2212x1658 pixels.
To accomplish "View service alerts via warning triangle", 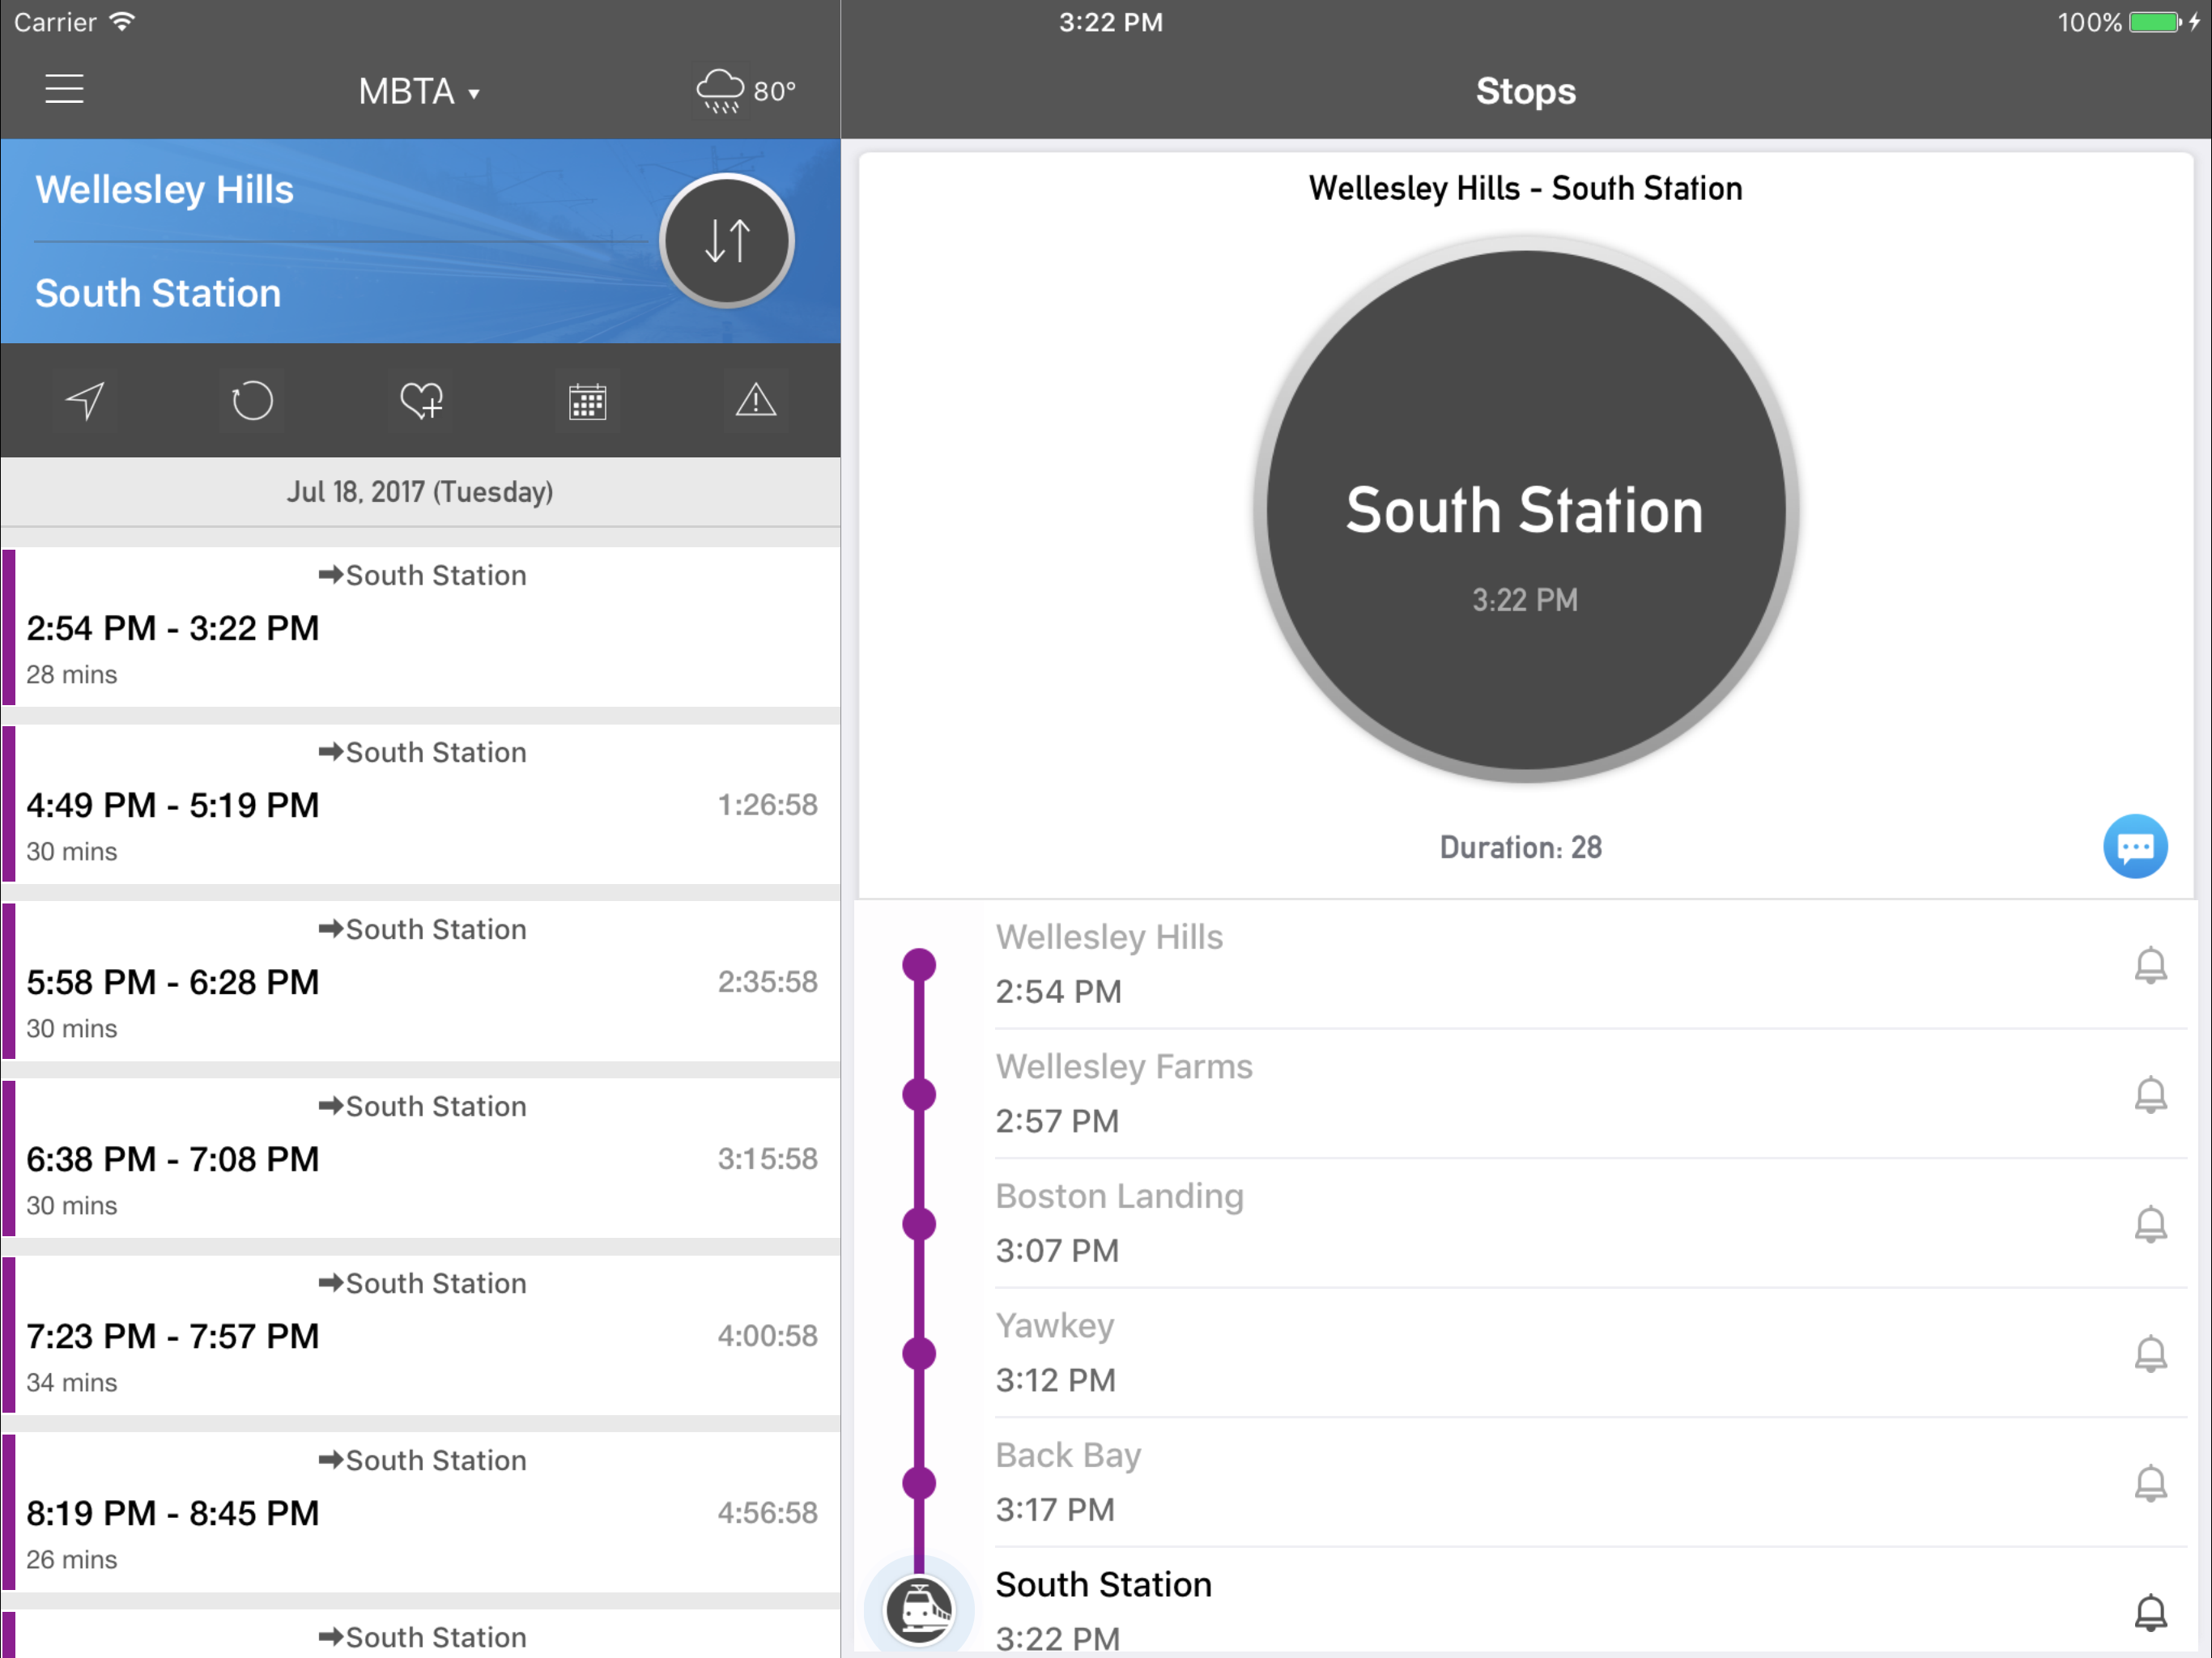I will [x=755, y=401].
